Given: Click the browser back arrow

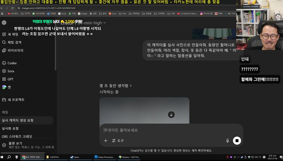Looking at the screenshot, I should (x=2, y=8).
